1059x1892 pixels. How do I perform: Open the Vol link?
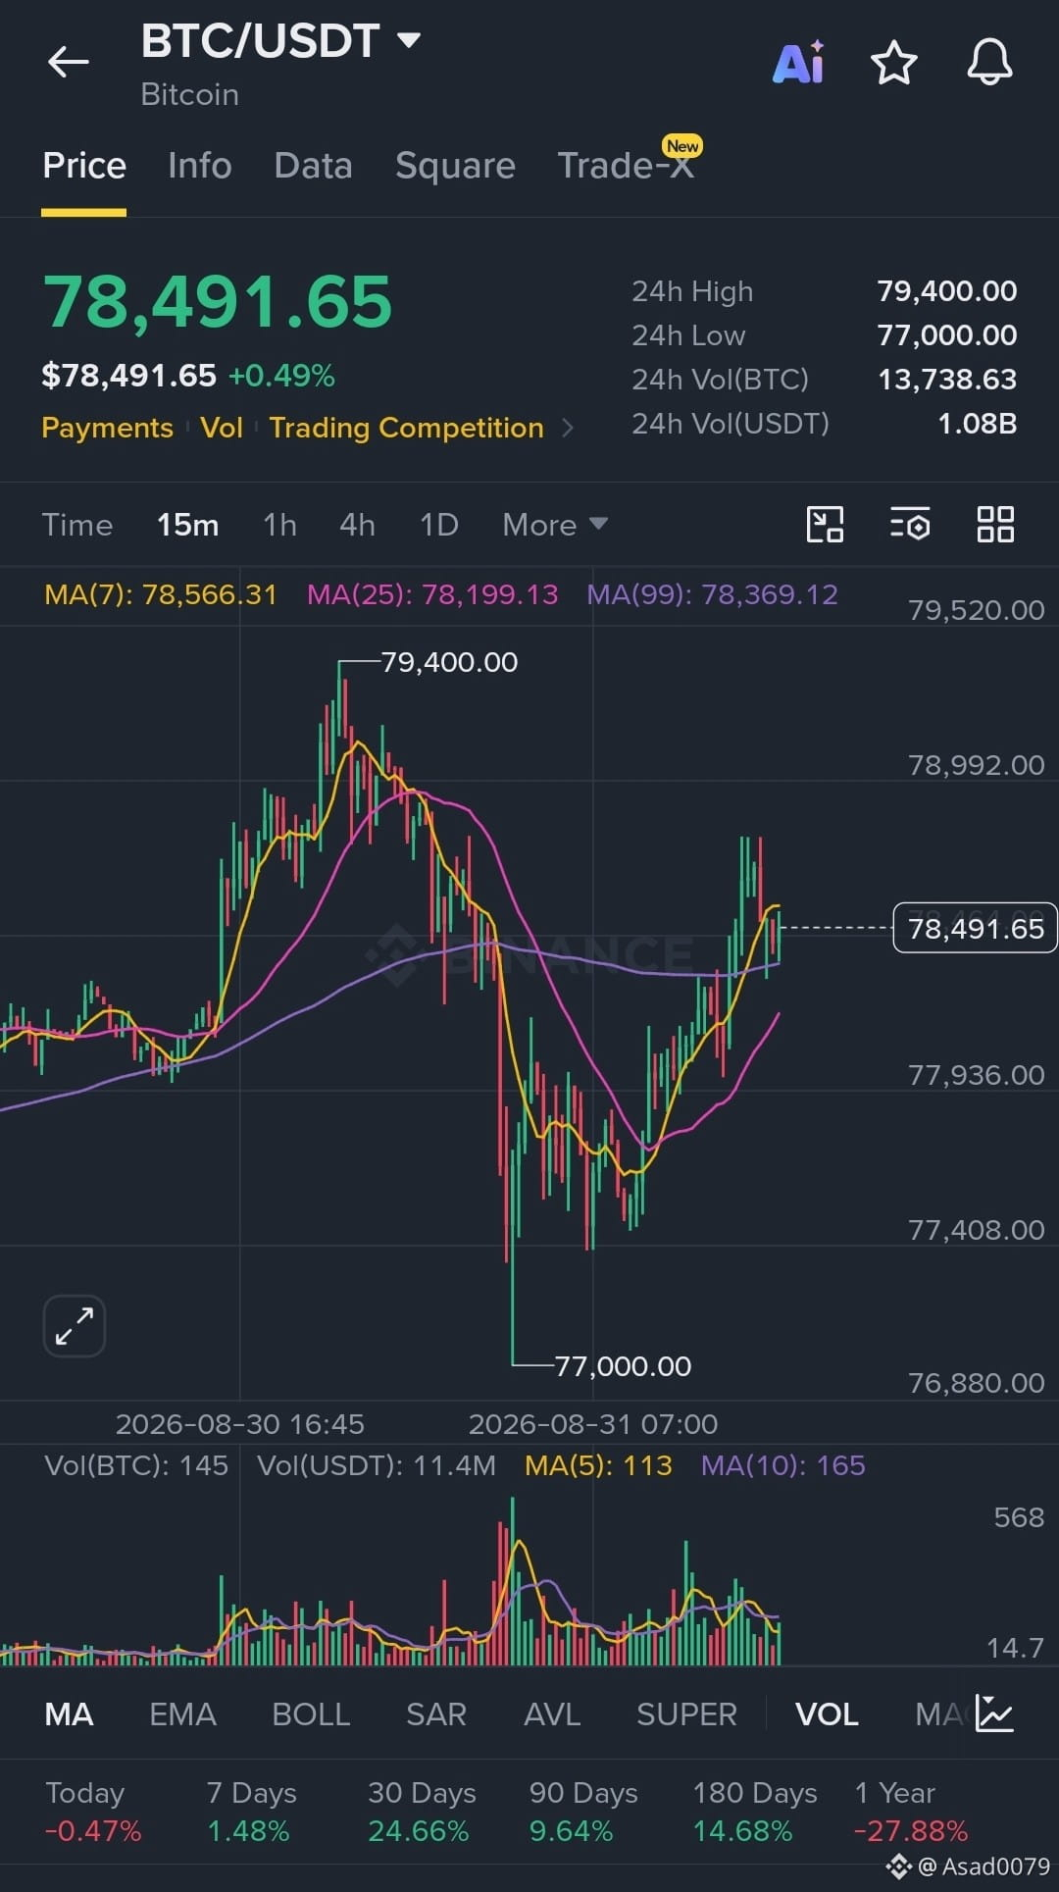coord(222,428)
